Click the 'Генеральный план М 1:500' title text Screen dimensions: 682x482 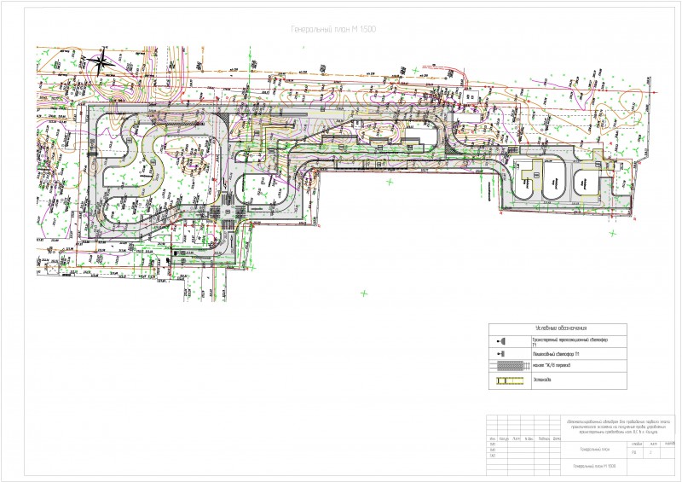[x=333, y=29]
